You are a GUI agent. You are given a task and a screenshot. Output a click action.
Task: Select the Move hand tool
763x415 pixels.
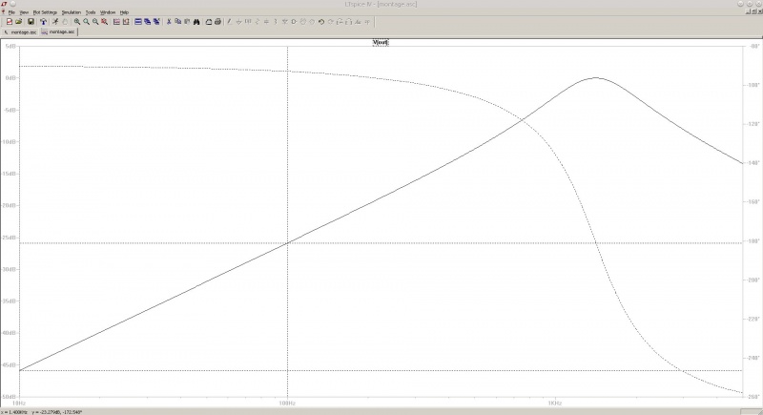tap(303, 22)
